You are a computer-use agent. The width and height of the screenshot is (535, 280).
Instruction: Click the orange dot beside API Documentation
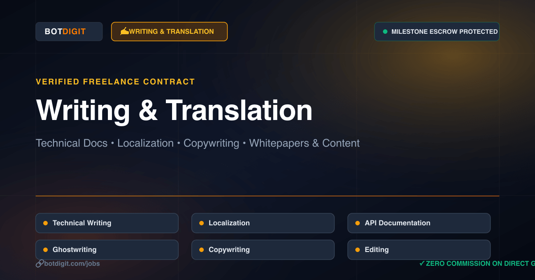click(358, 223)
